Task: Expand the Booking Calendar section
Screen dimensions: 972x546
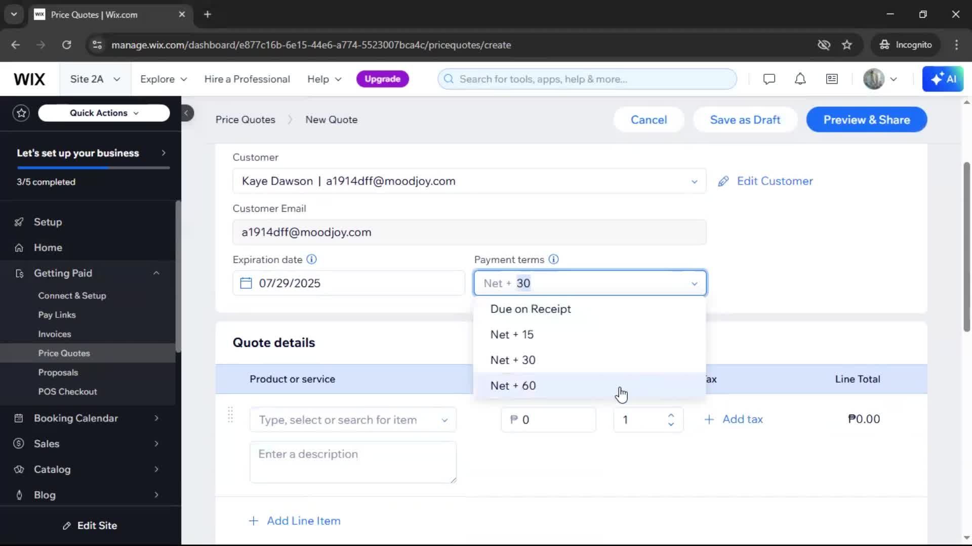Action: pyautogui.click(x=156, y=418)
